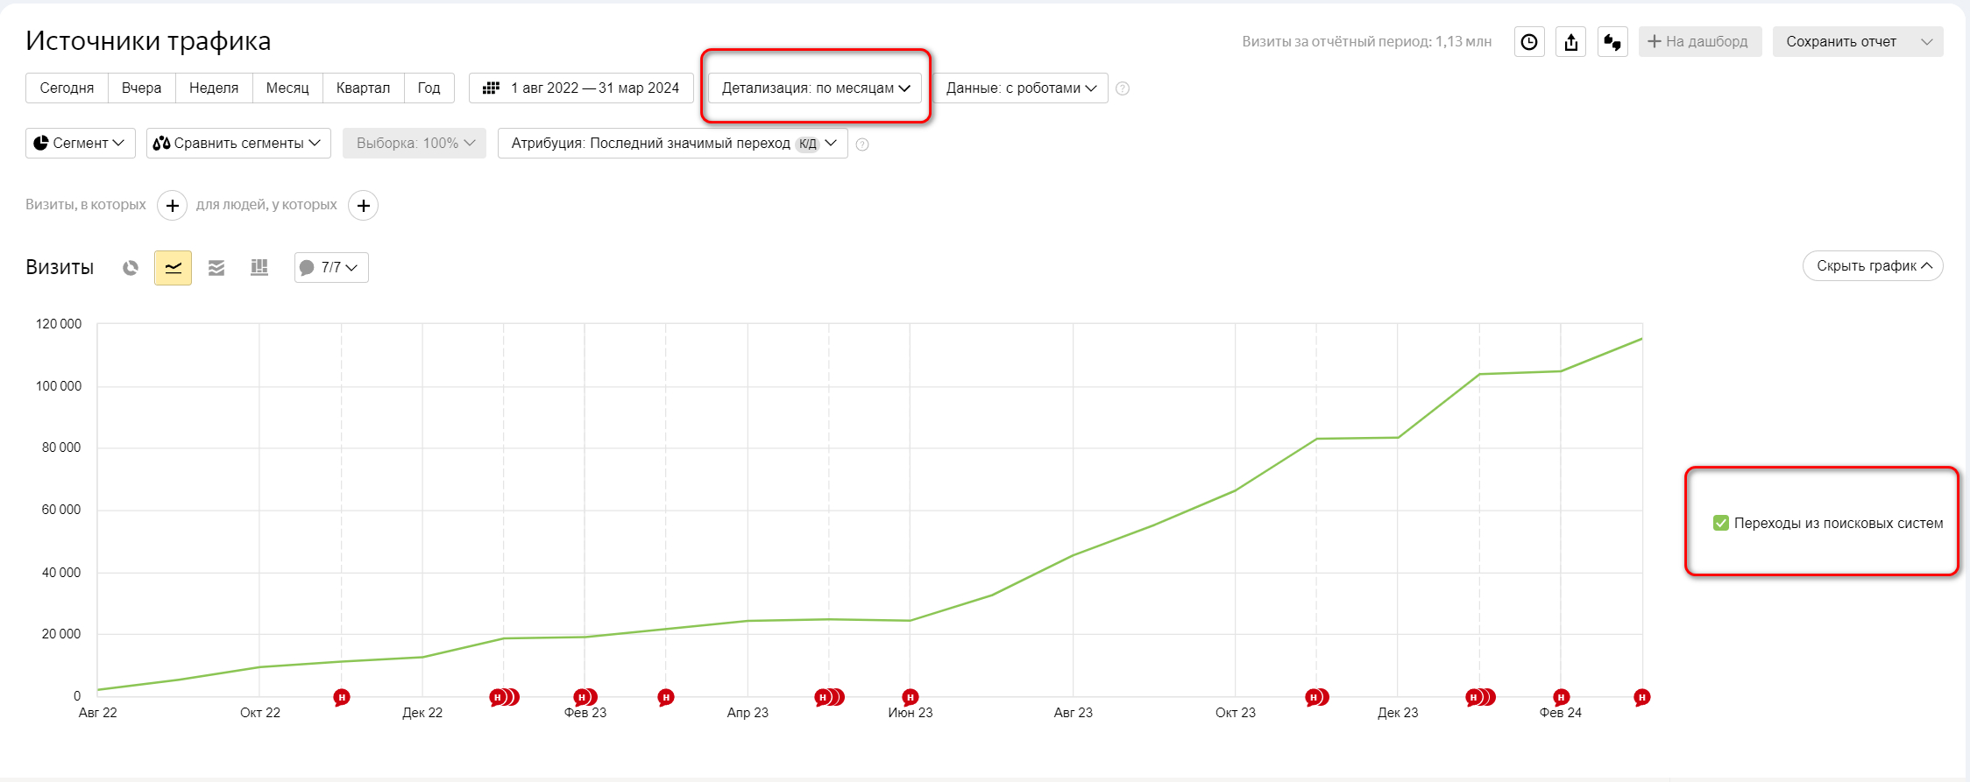Open the note marker between Окт 22 and Дек 22
The height and width of the screenshot is (782, 1970).
342,698
